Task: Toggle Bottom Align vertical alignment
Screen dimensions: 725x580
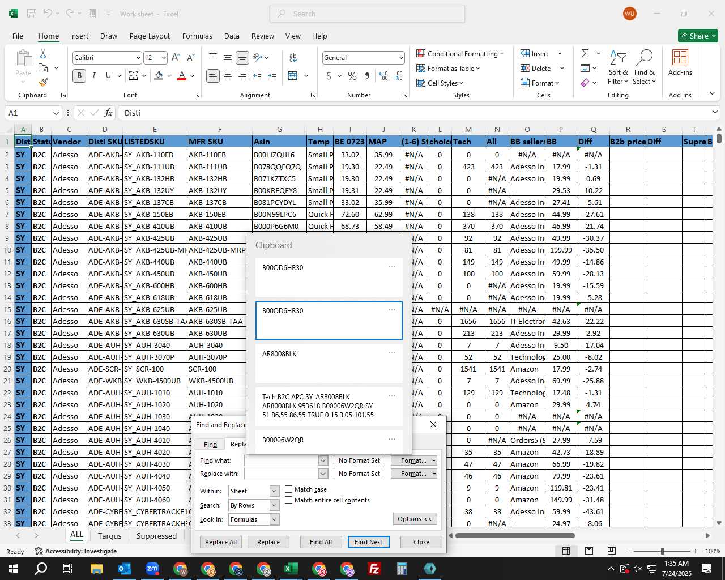Action: pos(242,58)
